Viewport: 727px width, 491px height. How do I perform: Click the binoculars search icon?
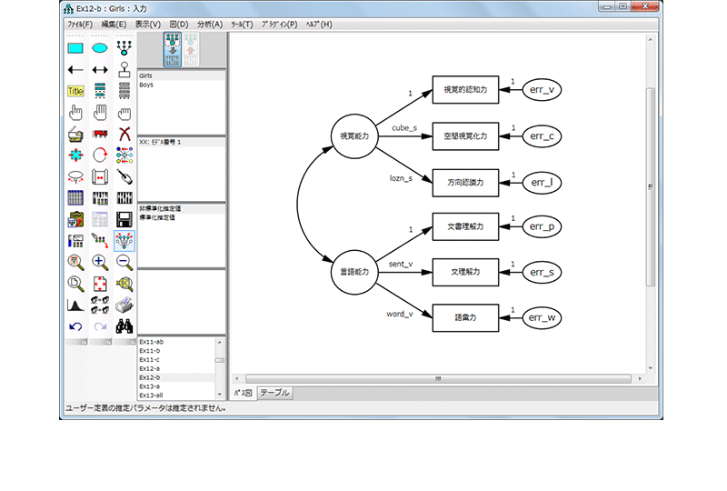point(124,326)
